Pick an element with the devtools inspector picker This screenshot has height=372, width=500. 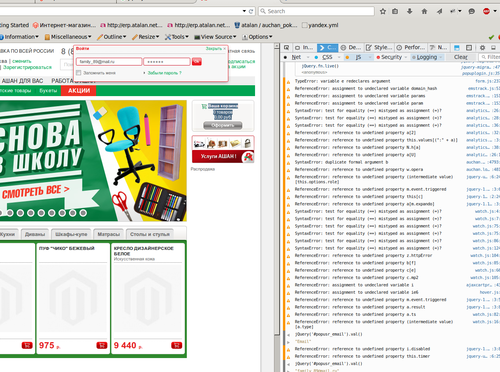click(x=286, y=48)
